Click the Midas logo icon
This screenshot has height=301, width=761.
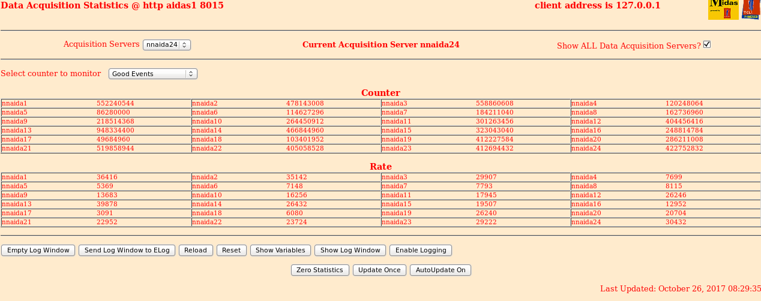pos(723,10)
